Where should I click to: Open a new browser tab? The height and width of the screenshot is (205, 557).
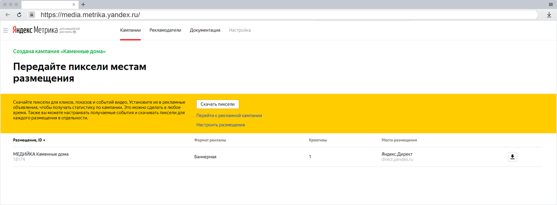(x=83, y=4)
